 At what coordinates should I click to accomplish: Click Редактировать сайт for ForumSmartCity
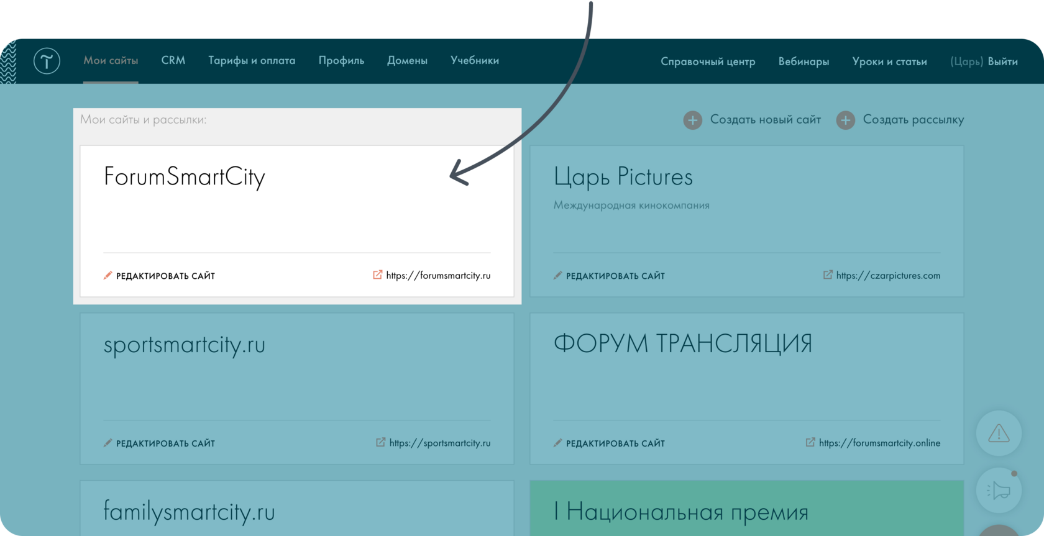coord(165,276)
